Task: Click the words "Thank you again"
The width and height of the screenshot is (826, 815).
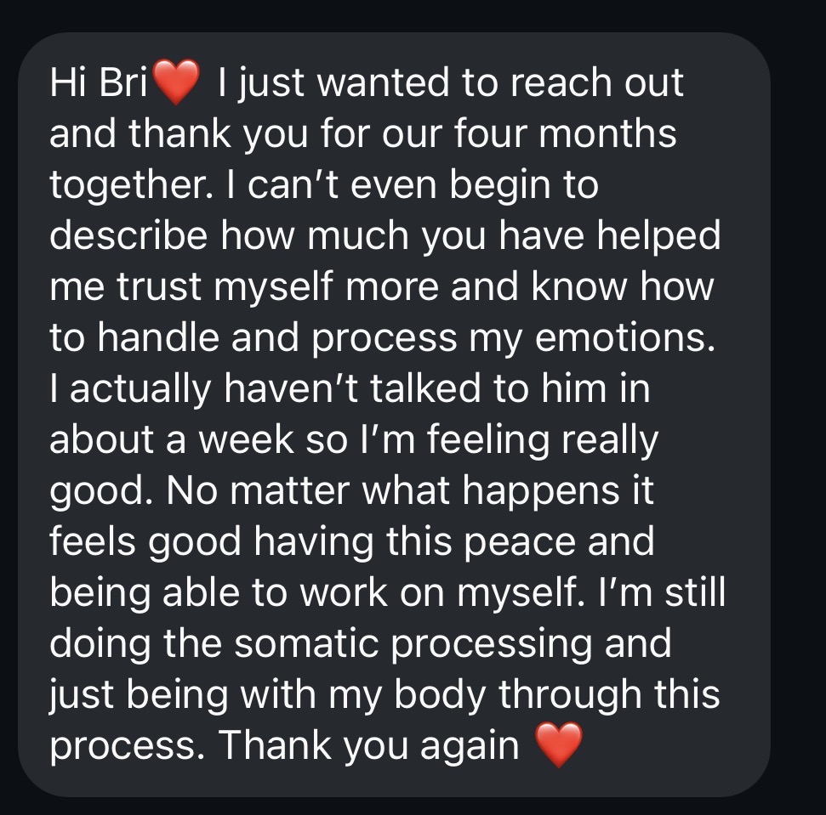Action: pyautogui.click(x=367, y=745)
